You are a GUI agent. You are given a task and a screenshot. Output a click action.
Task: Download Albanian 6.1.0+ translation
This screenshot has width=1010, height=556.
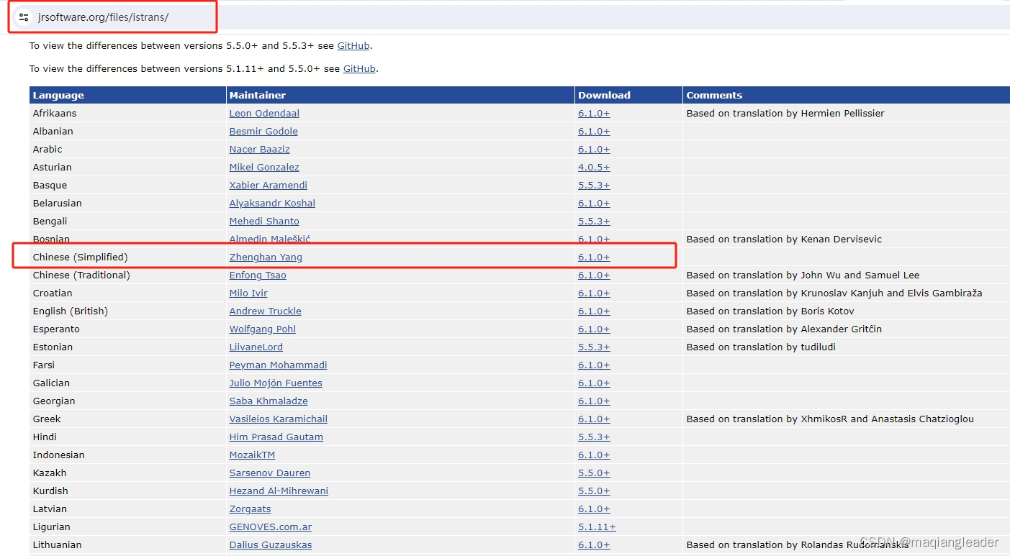[594, 131]
